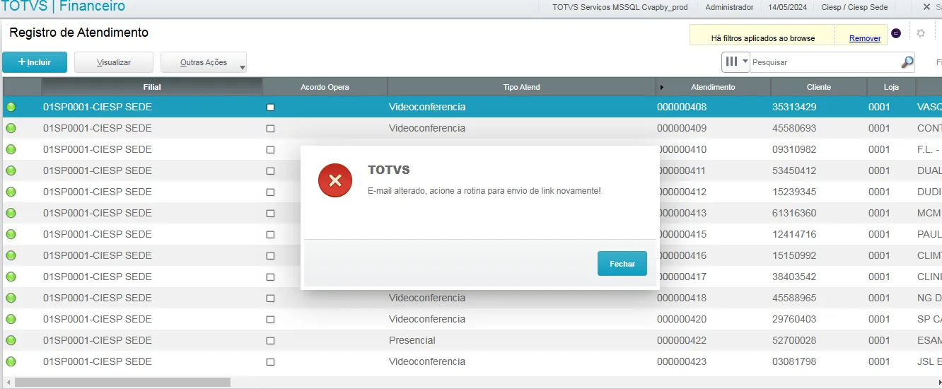The width and height of the screenshot is (942, 389).
Task: Click the magnifying glass search icon
Action: [907, 62]
